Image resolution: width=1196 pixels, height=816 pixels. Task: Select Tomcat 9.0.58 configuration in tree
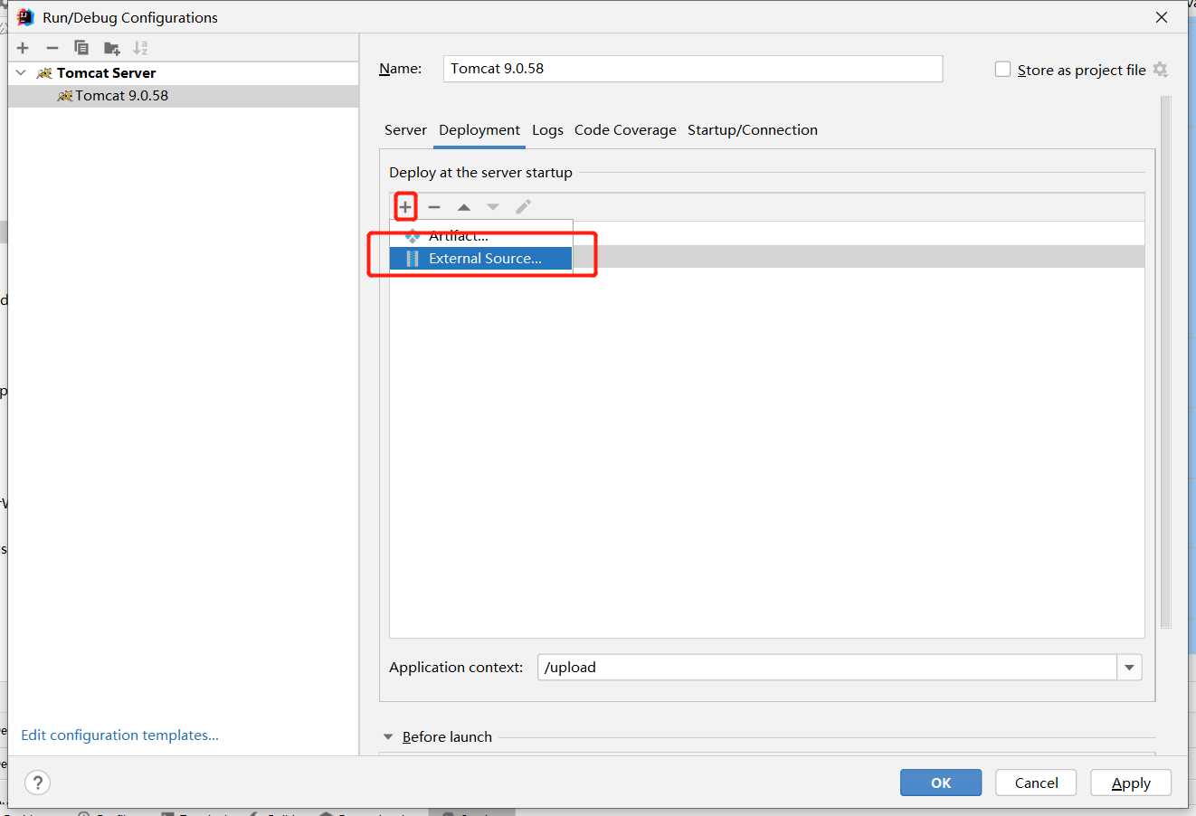click(183, 96)
